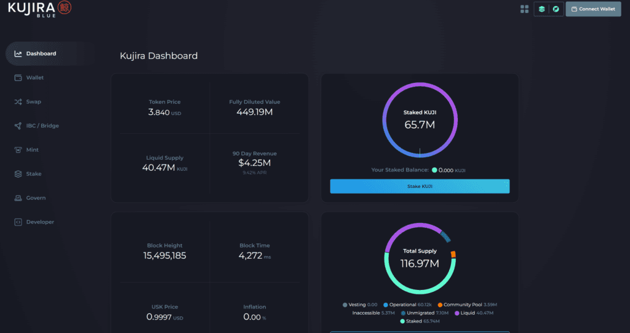The width and height of the screenshot is (630, 333).
Task: Click the Inflation value 0.00
Action: tap(252, 317)
